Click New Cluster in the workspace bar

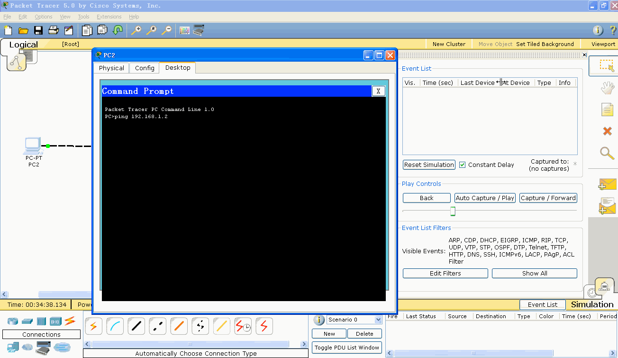click(449, 44)
